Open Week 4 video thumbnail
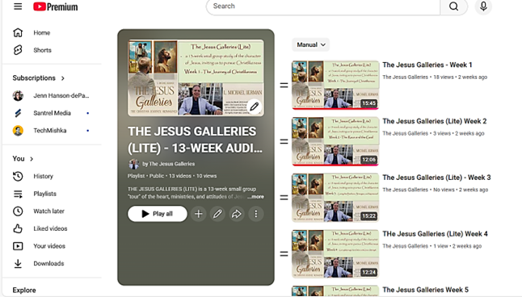This screenshot has height=297, width=522. click(335, 253)
